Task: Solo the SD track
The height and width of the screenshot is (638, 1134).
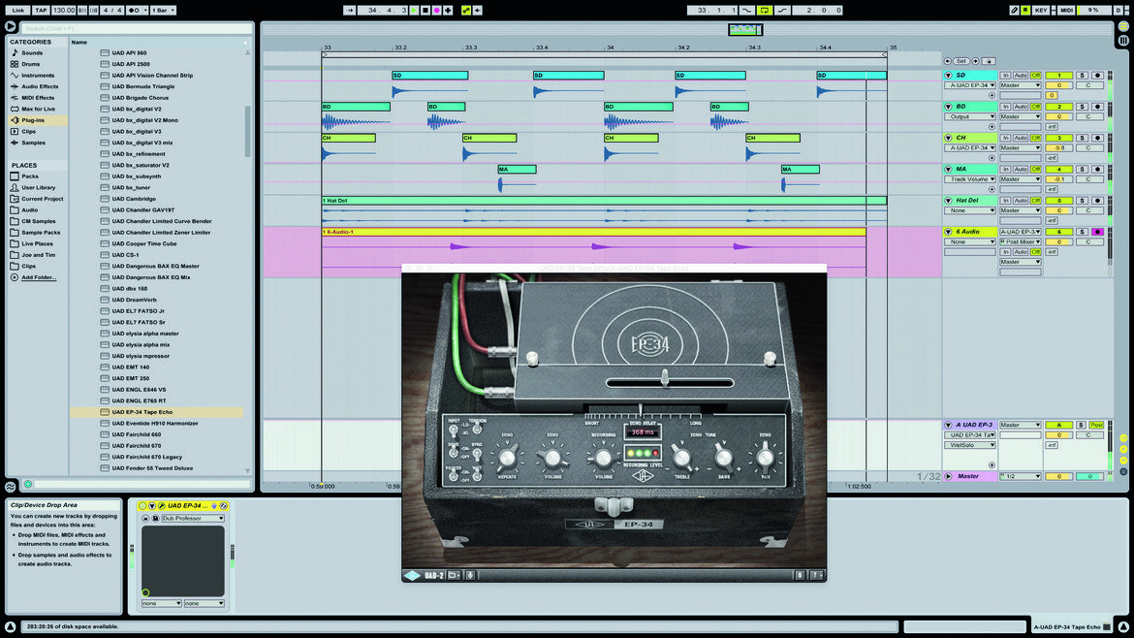Action: [x=1082, y=76]
